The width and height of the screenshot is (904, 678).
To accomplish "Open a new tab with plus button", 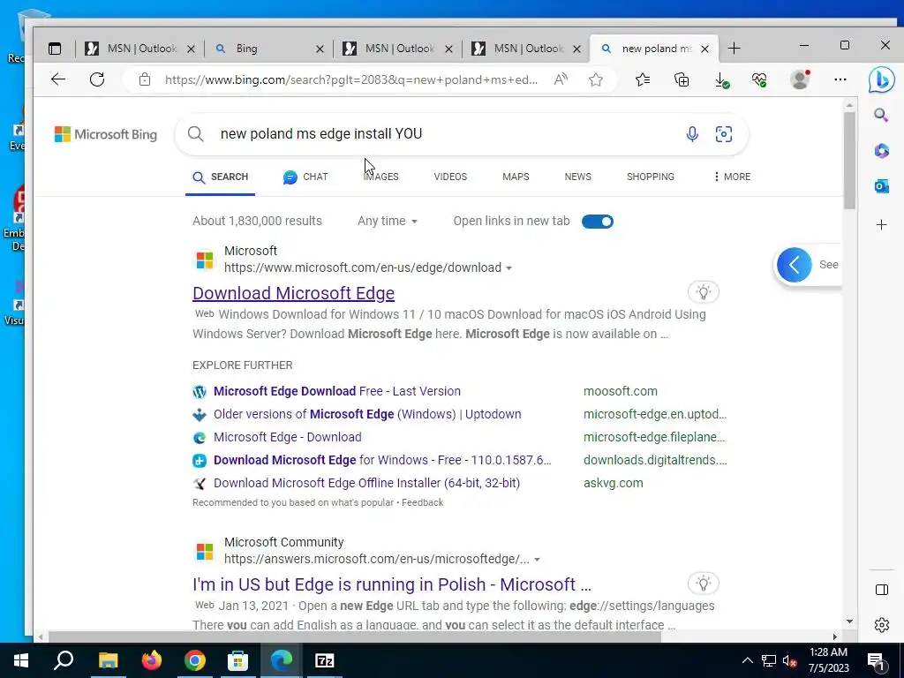I will click(x=734, y=49).
